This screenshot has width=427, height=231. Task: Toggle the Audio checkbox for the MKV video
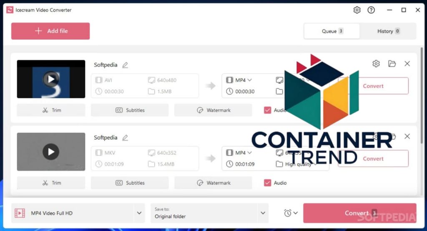[x=267, y=183]
